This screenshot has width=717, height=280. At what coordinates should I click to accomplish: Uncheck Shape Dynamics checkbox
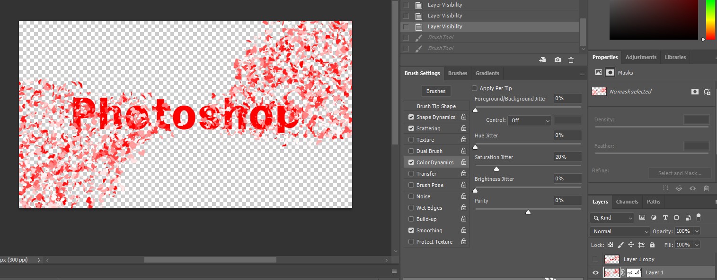(411, 117)
